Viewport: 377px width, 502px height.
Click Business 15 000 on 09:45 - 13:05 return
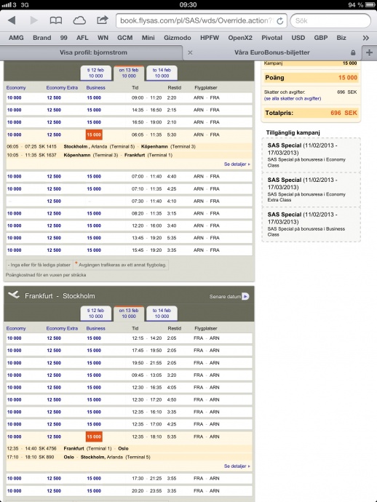[94, 375]
